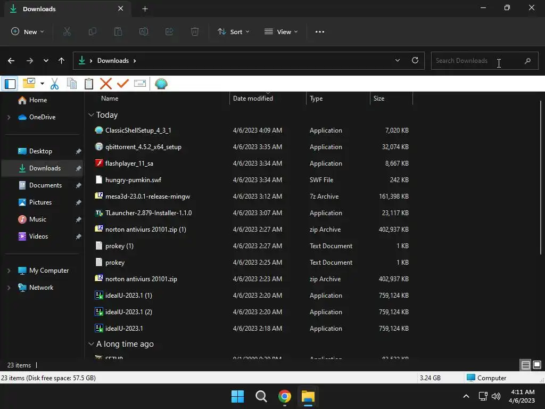Select the mesa3d-23.0.1-release-mingw archive
The width and height of the screenshot is (545, 409).
(147, 197)
